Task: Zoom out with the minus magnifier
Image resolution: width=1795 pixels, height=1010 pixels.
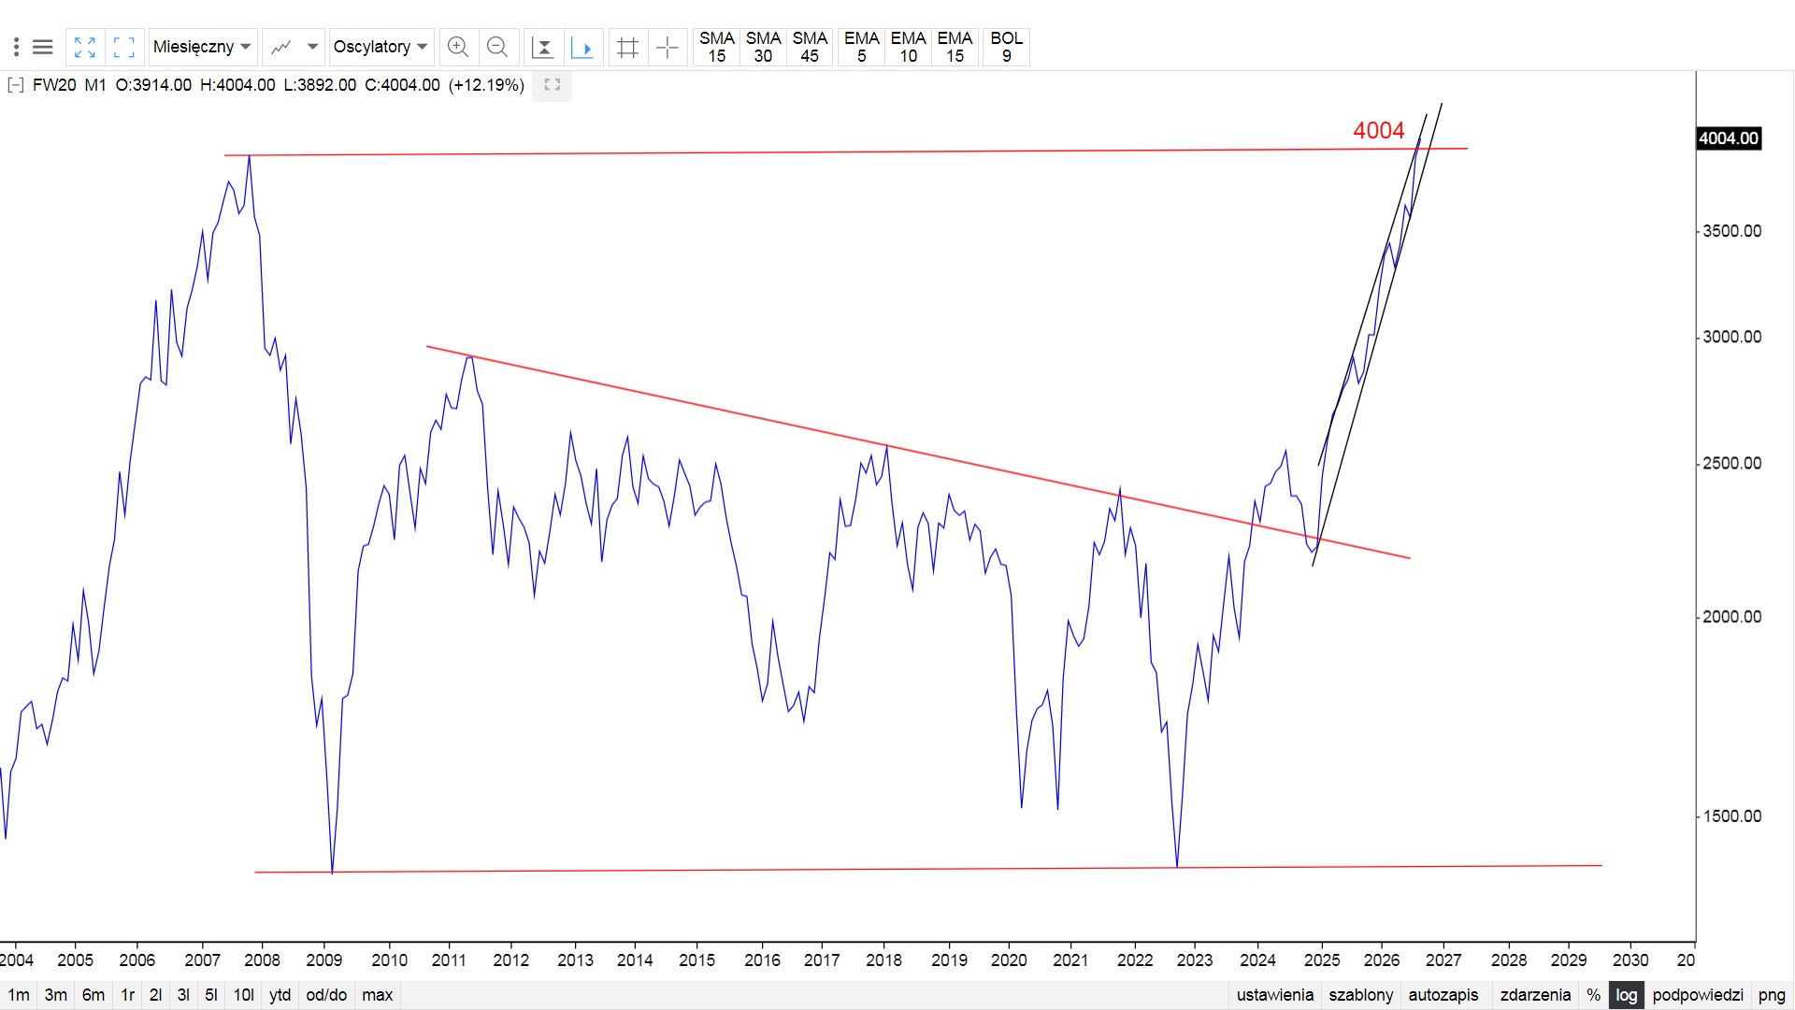Action: (x=497, y=47)
